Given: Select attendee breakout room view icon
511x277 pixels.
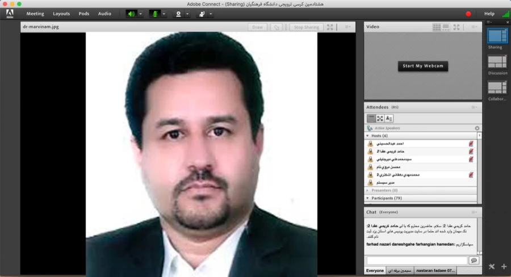Looking at the screenshot, I should coord(380,118).
